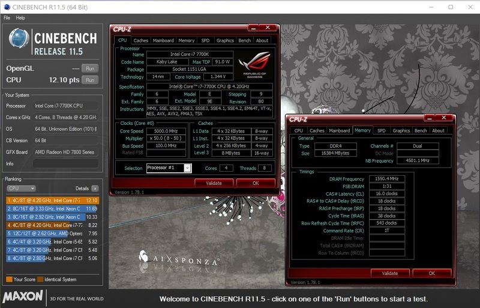Click the Core Voltage value 1.344 V
The image size is (480, 308).
218,77
